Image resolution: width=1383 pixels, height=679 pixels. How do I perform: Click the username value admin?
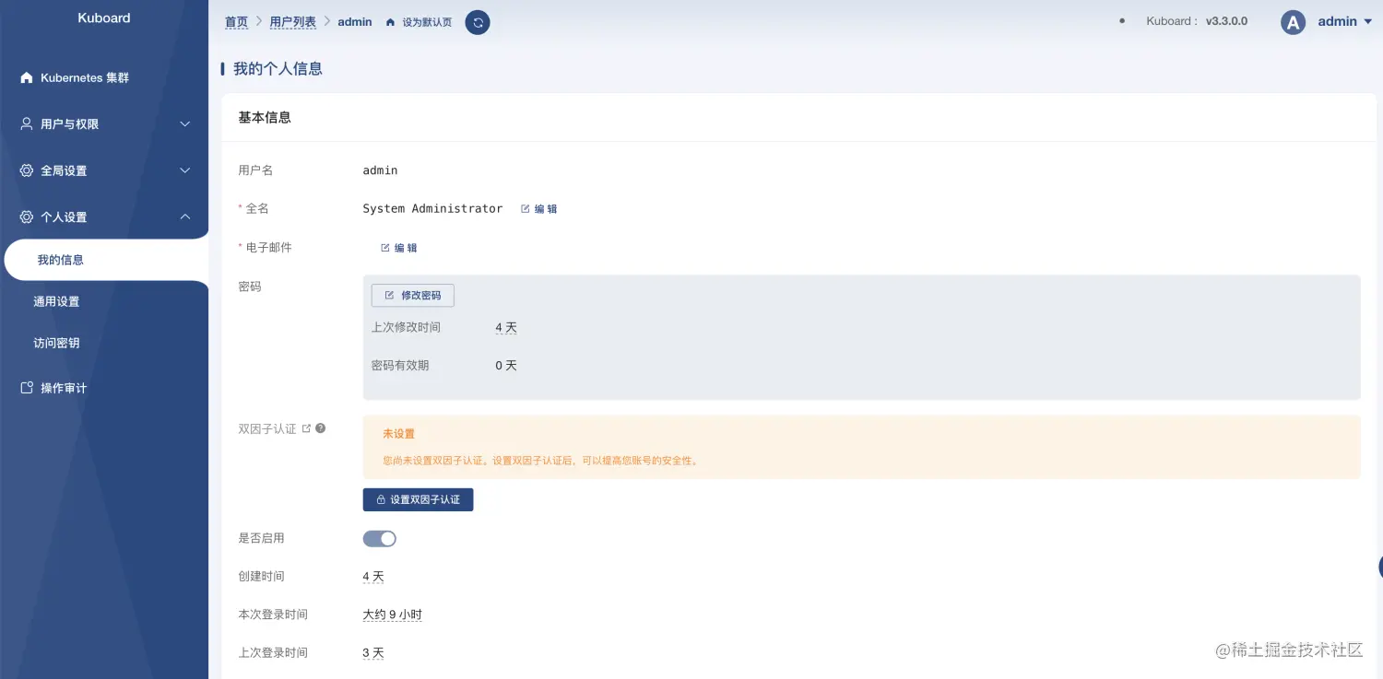pyautogui.click(x=380, y=170)
